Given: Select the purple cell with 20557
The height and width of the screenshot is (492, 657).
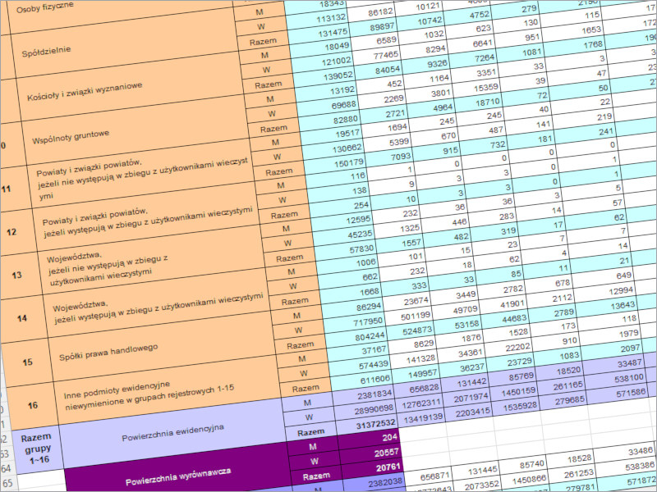Looking at the screenshot, I should click(369, 453).
